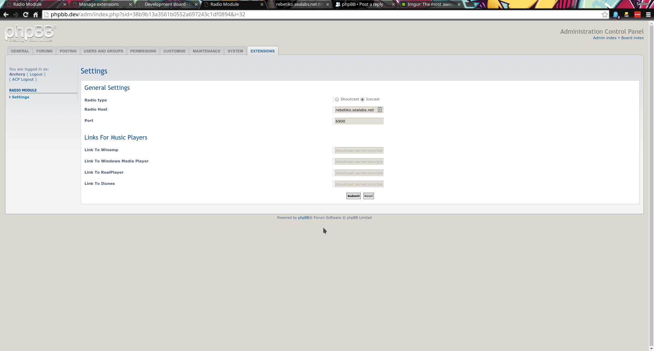This screenshot has height=351, width=654.
Task: Click into the Port input field
Action: click(359, 121)
